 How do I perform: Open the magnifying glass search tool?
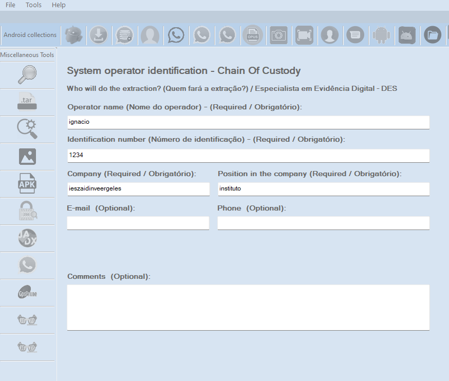27,75
